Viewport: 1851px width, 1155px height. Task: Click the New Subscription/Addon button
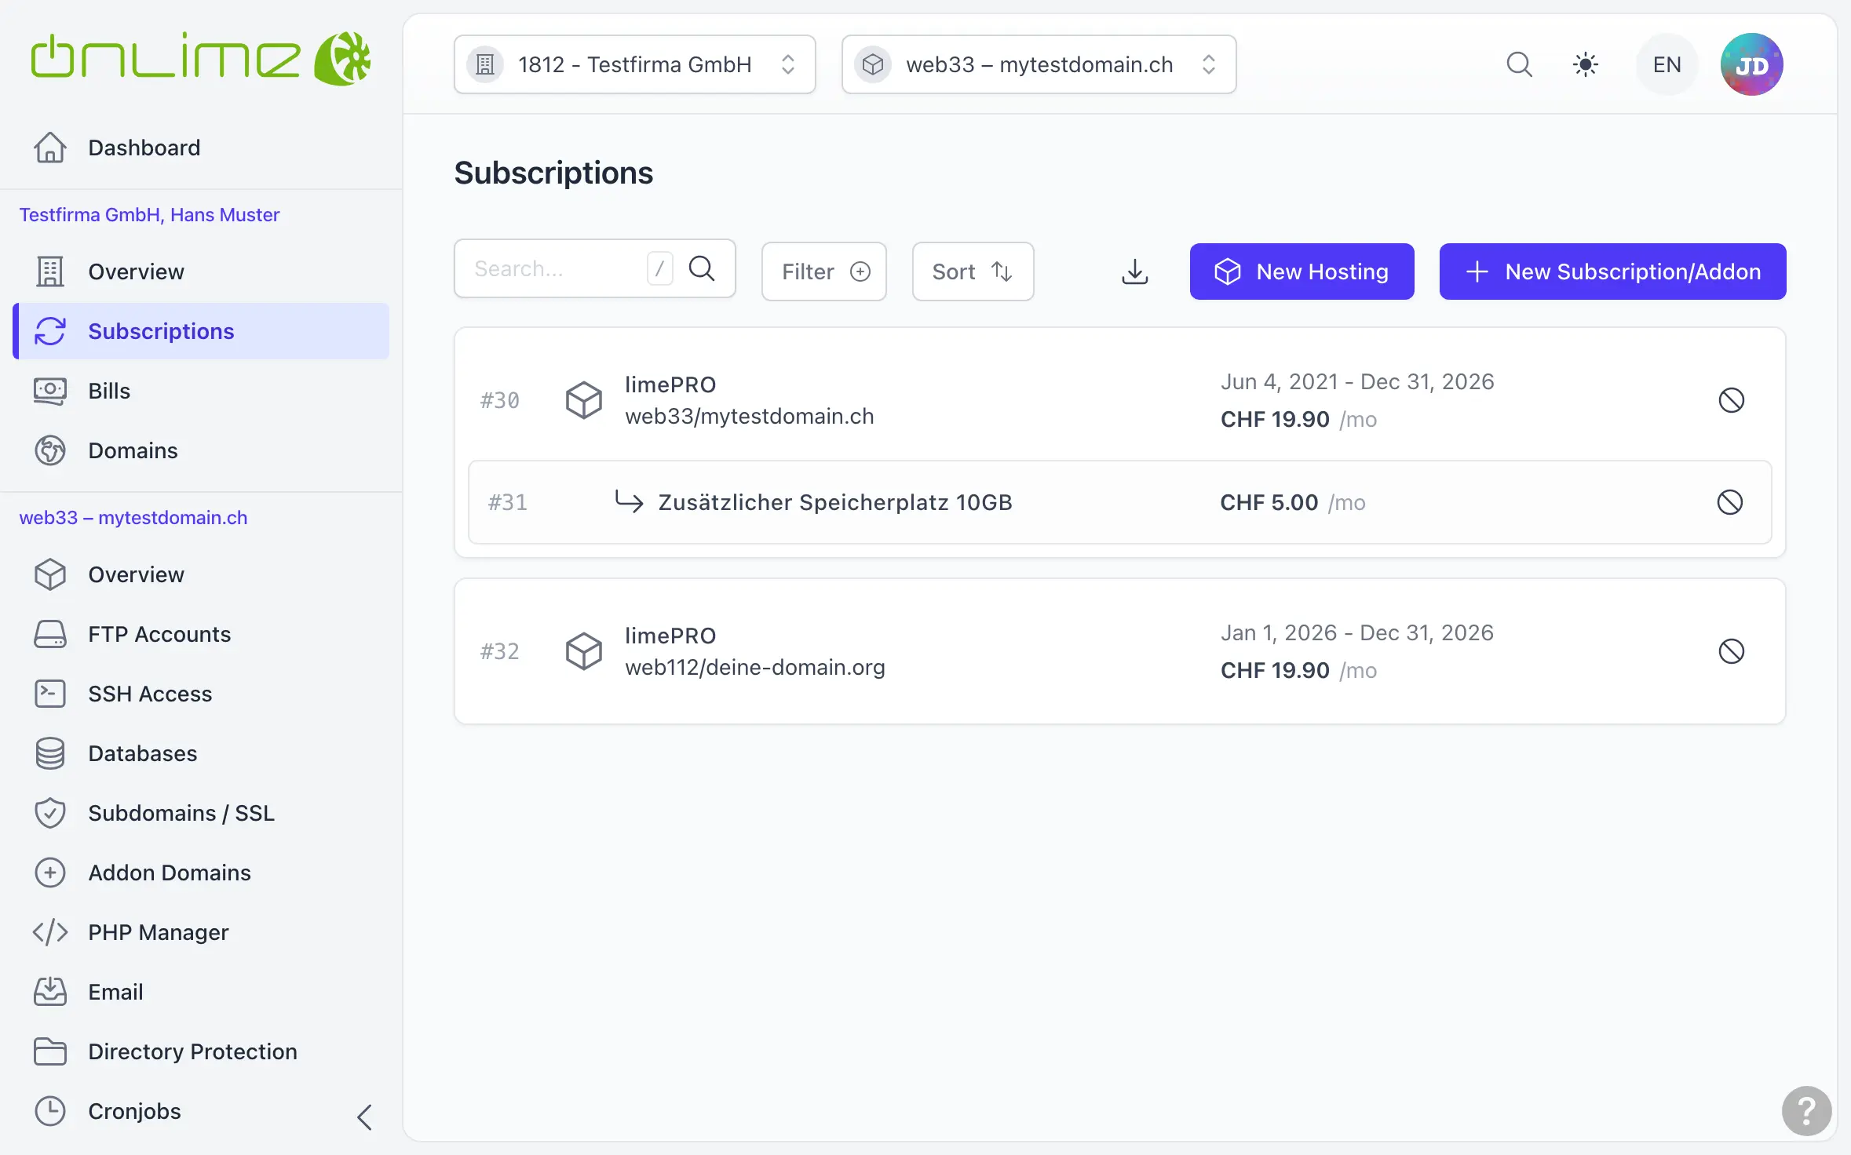pyautogui.click(x=1612, y=271)
